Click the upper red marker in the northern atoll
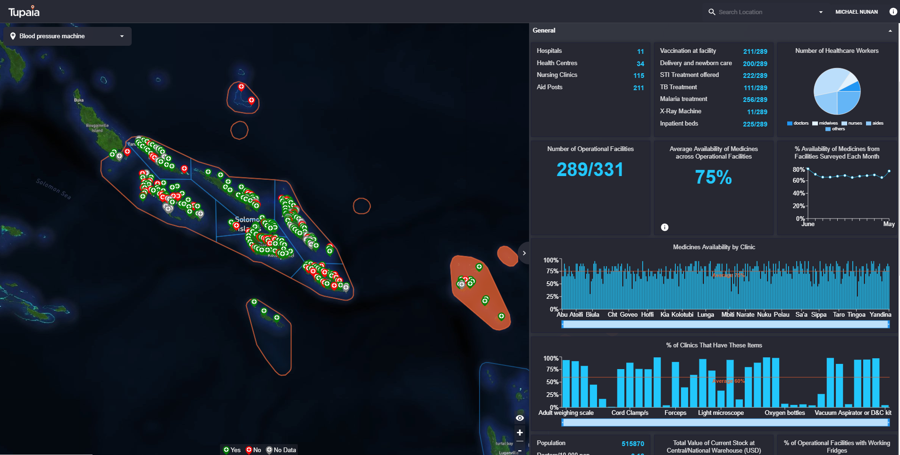The height and width of the screenshot is (455, 900). point(241,87)
